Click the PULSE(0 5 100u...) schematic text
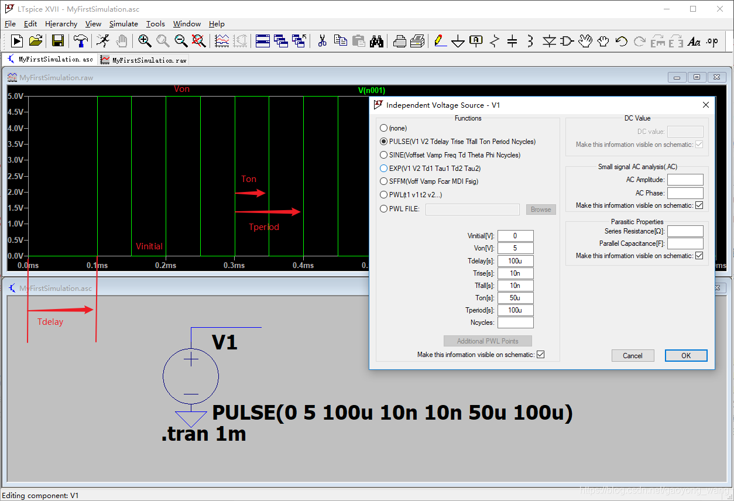This screenshot has width=734, height=501. pyautogui.click(x=392, y=413)
